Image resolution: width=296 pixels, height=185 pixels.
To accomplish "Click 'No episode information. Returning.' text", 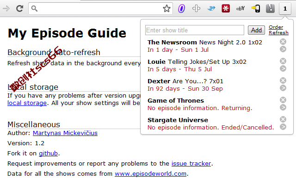I will pos(200,108).
